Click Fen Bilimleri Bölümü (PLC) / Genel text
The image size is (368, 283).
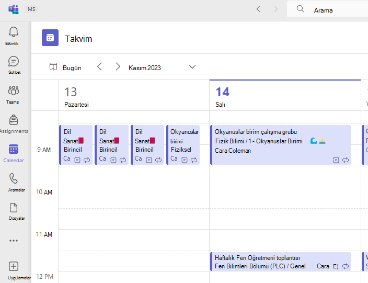coord(260,266)
